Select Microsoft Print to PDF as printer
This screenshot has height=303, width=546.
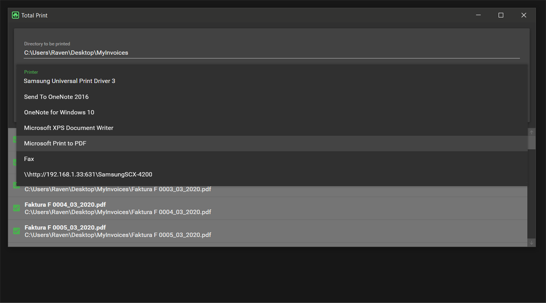55,143
